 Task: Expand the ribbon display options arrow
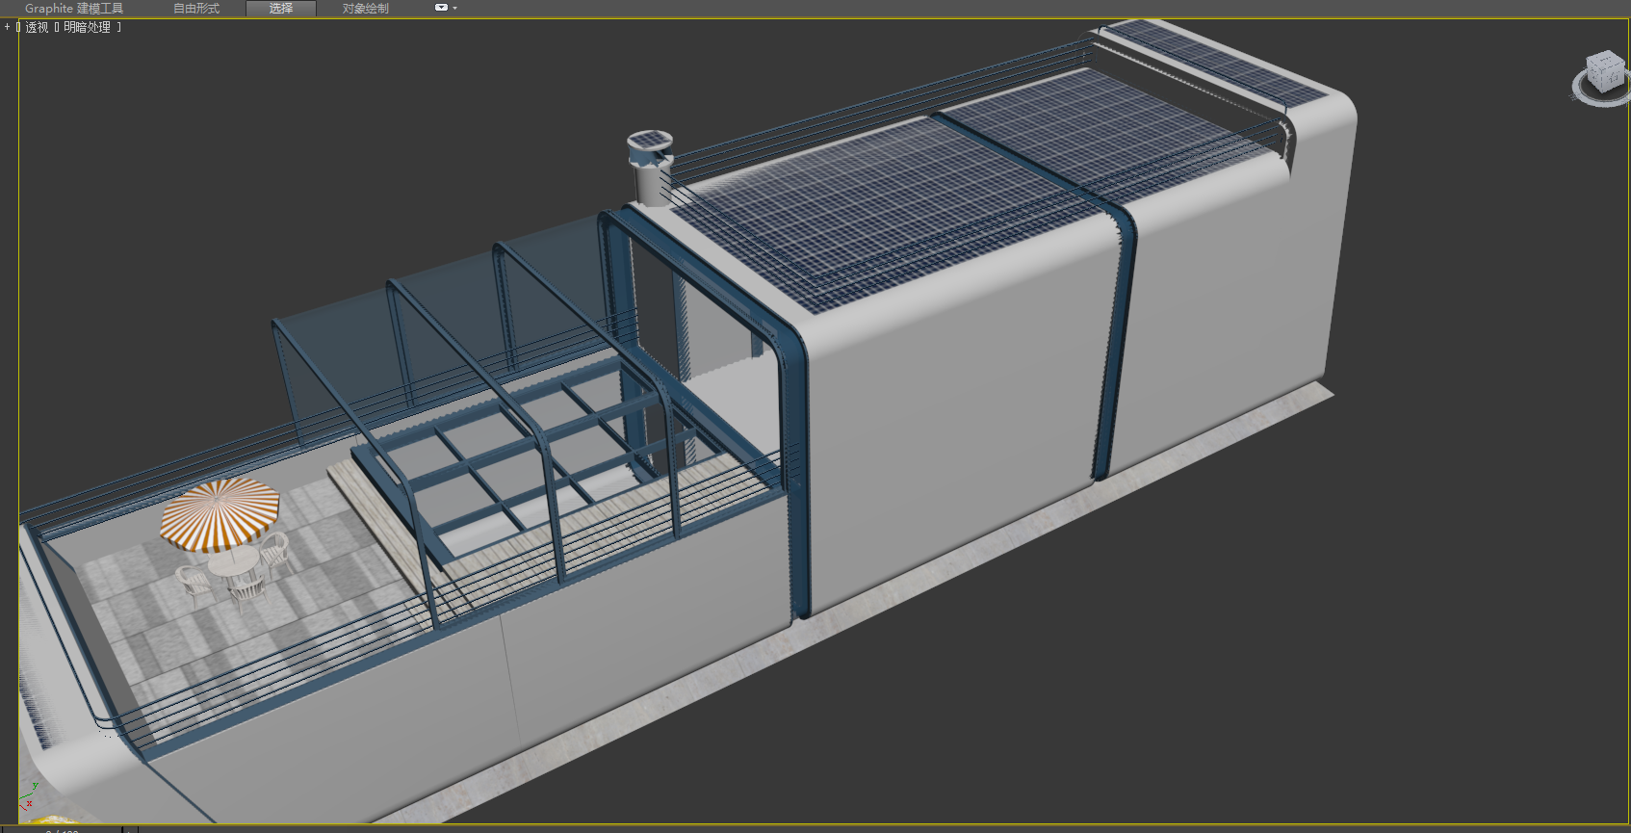(455, 8)
